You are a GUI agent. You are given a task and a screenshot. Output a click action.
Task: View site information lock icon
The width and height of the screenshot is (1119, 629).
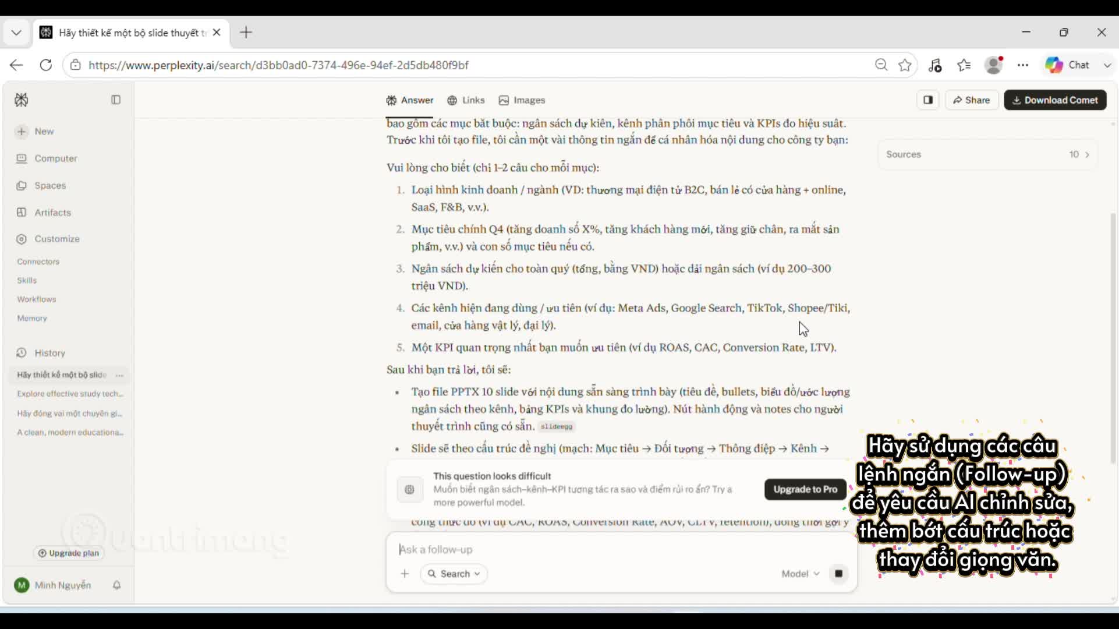(76, 65)
